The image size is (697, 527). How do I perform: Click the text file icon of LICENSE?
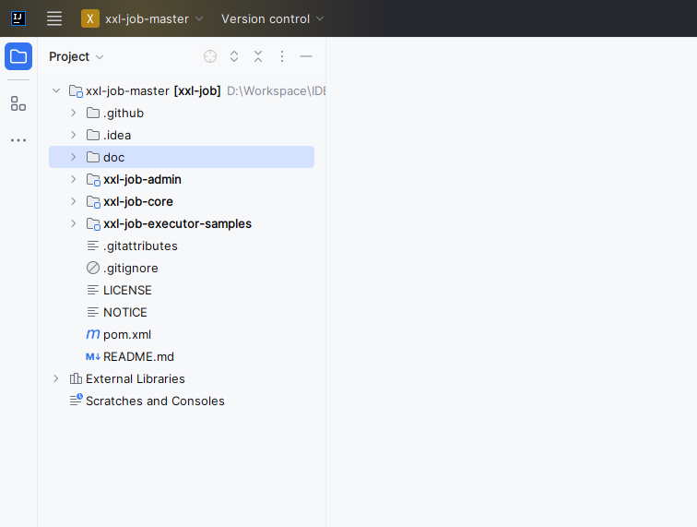click(93, 290)
